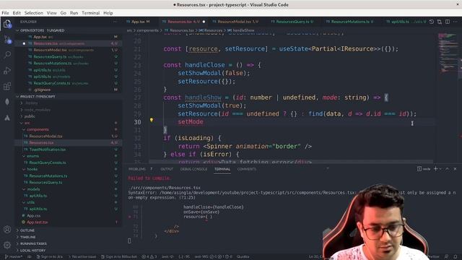Switch to the Debug Console panel tab
This screenshot has width=462, height=260.
pos(193,169)
